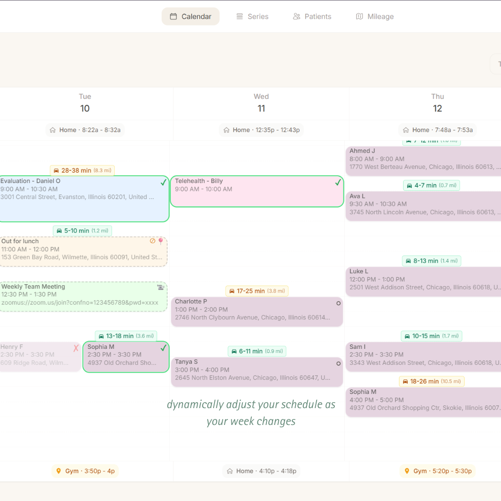Toggle the checkmark on Telehealth - Billy
This screenshot has height=501, width=501.
pyautogui.click(x=338, y=182)
